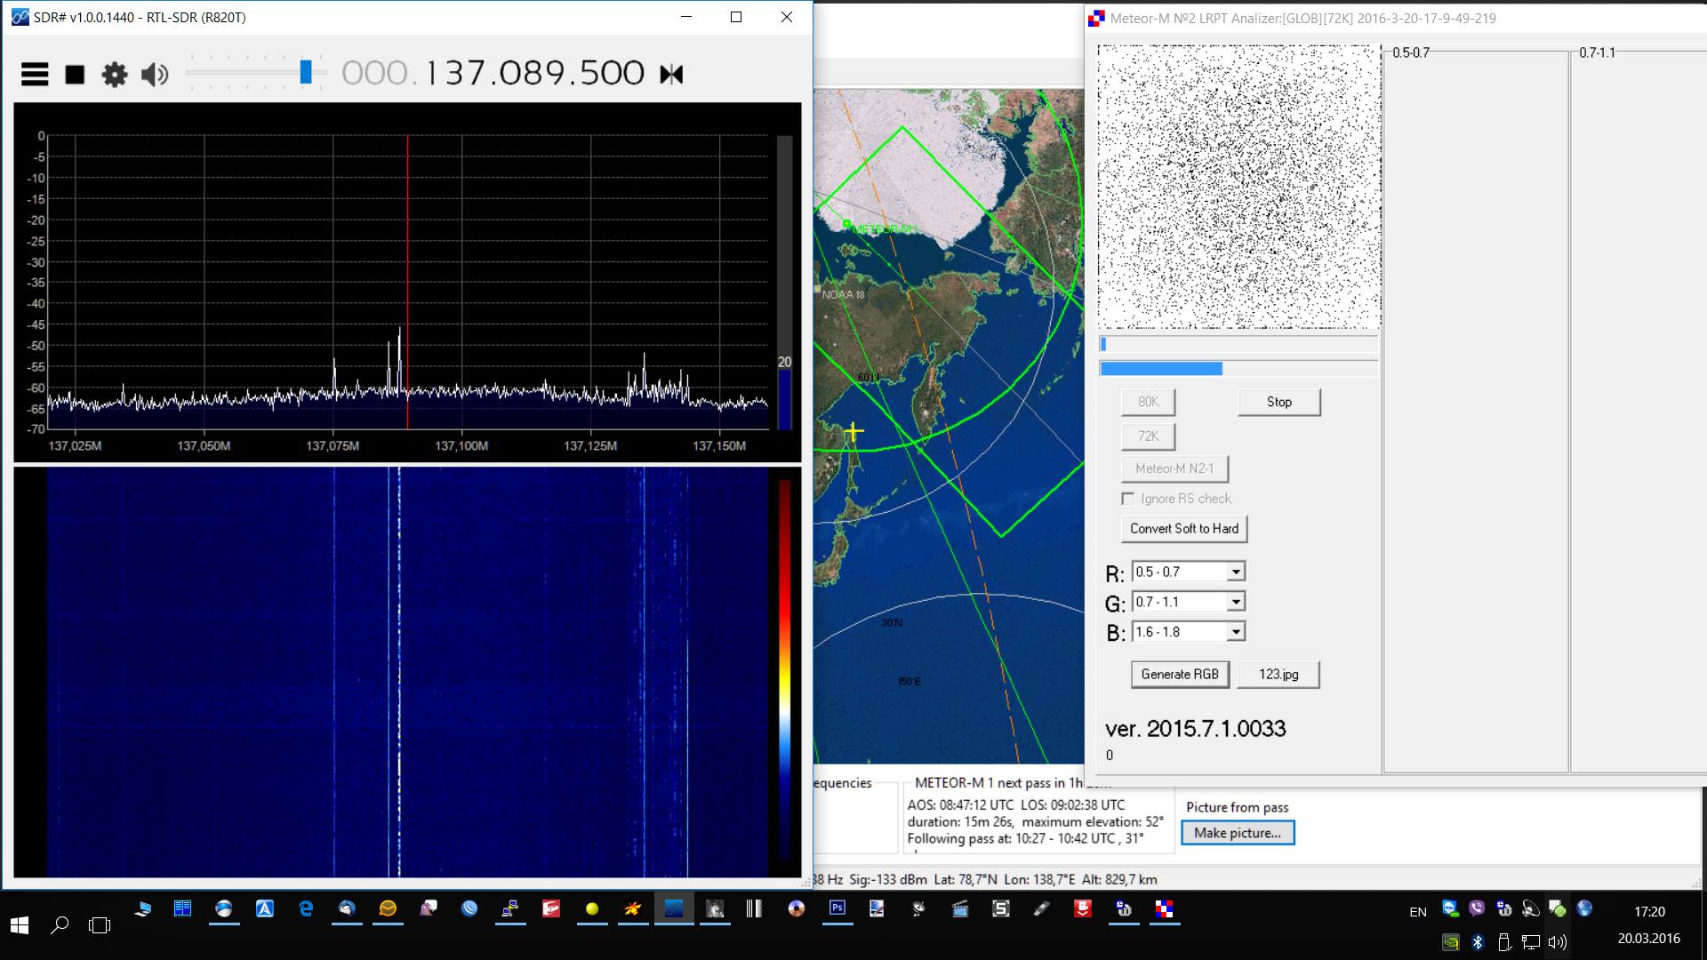The height and width of the screenshot is (960, 1707).
Task: Click Convert Soft to Hard button
Action: [x=1183, y=529]
